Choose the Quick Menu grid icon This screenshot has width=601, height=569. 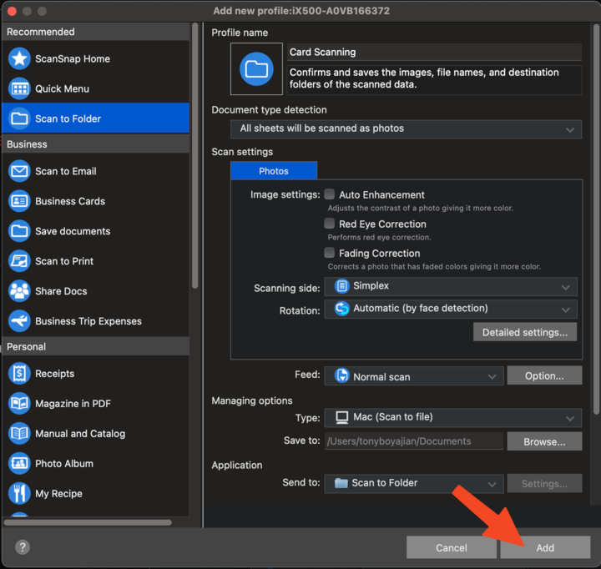(19, 88)
